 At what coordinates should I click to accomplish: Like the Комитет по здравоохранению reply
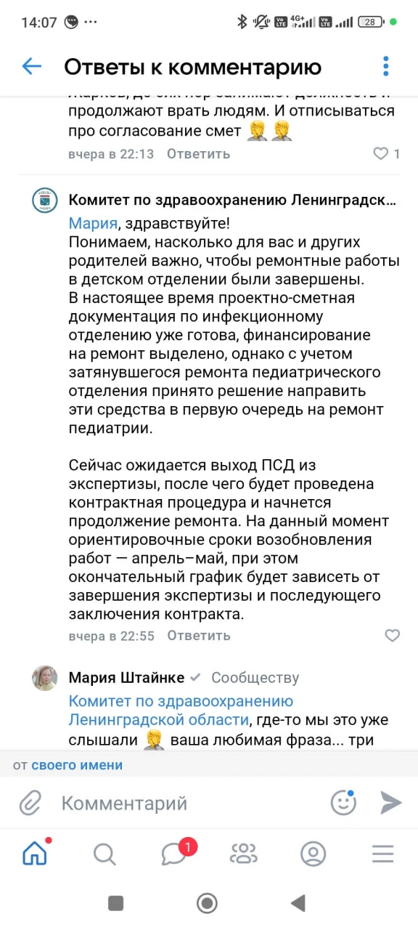pos(392,635)
